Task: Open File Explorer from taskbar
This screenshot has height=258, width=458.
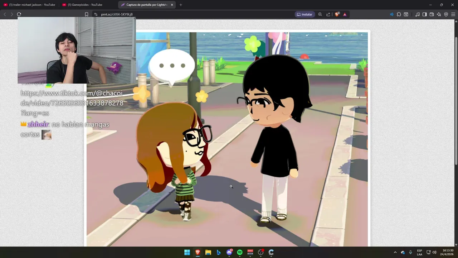Action: tap(208, 252)
